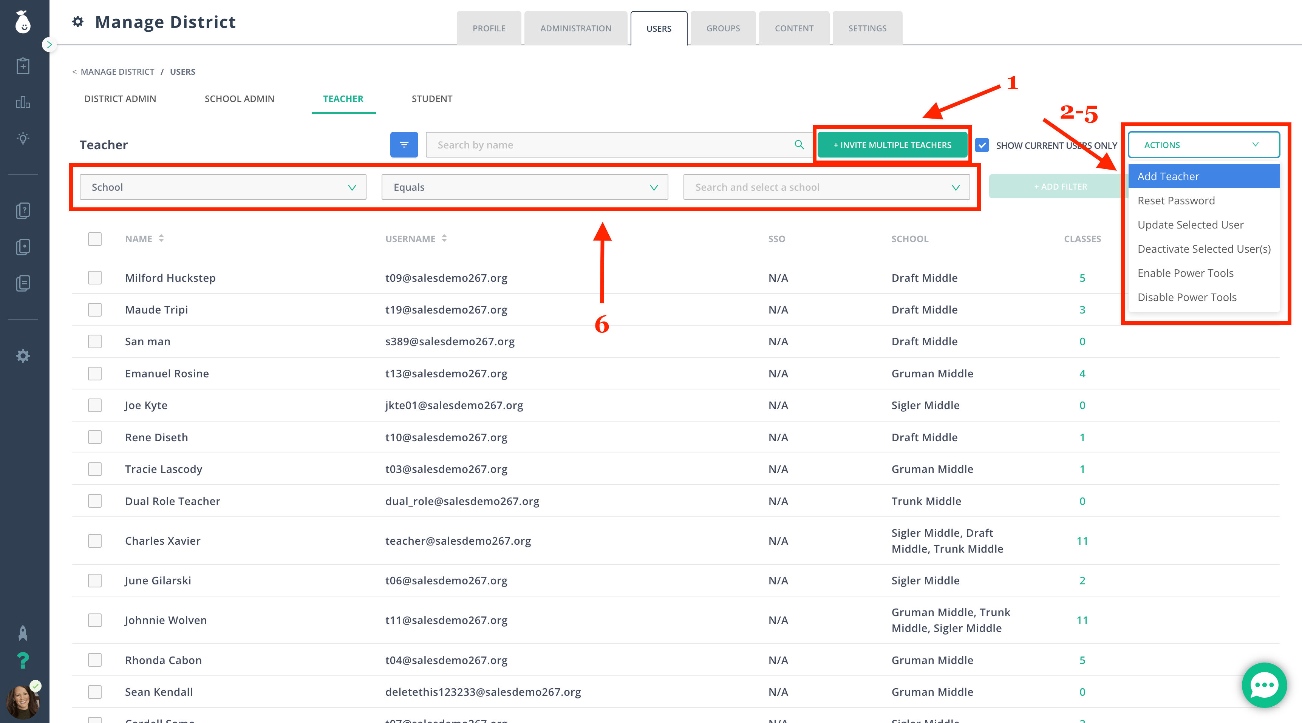The width and height of the screenshot is (1302, 723).
Task: Select Enable Power Tools option
Action: point(1204,273)
